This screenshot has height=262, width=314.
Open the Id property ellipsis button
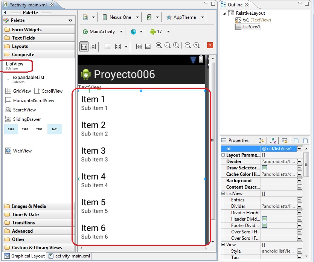click(300, 149)
